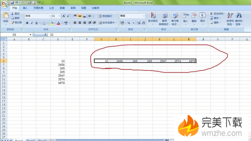
Task: Open fill color dropdown arrow
Action: pos(55,23)
